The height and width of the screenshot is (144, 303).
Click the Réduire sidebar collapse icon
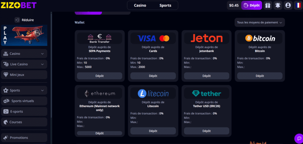tap(17, 20)
